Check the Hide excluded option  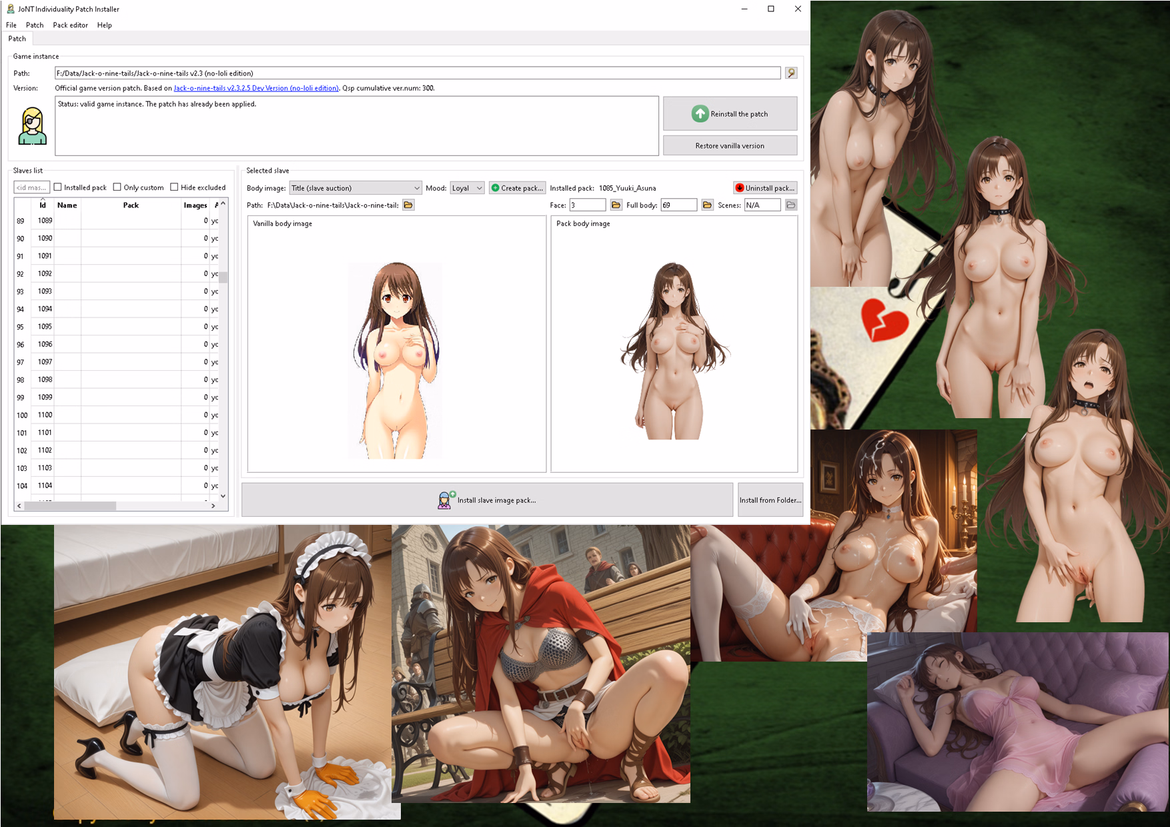174,187
